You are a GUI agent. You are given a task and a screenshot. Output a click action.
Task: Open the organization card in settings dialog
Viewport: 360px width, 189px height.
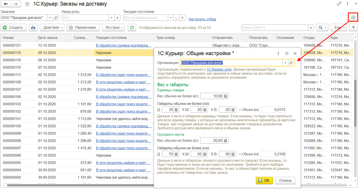pyautogui.click(x=291, y=63)
